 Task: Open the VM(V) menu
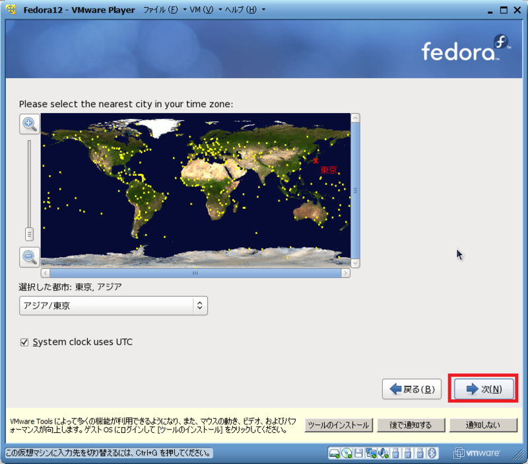click(x=205, y=10)
